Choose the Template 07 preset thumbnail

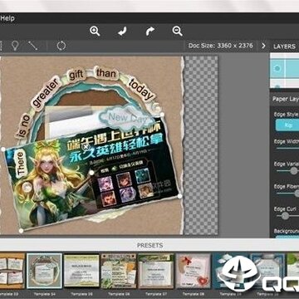(x=155, y=271)
